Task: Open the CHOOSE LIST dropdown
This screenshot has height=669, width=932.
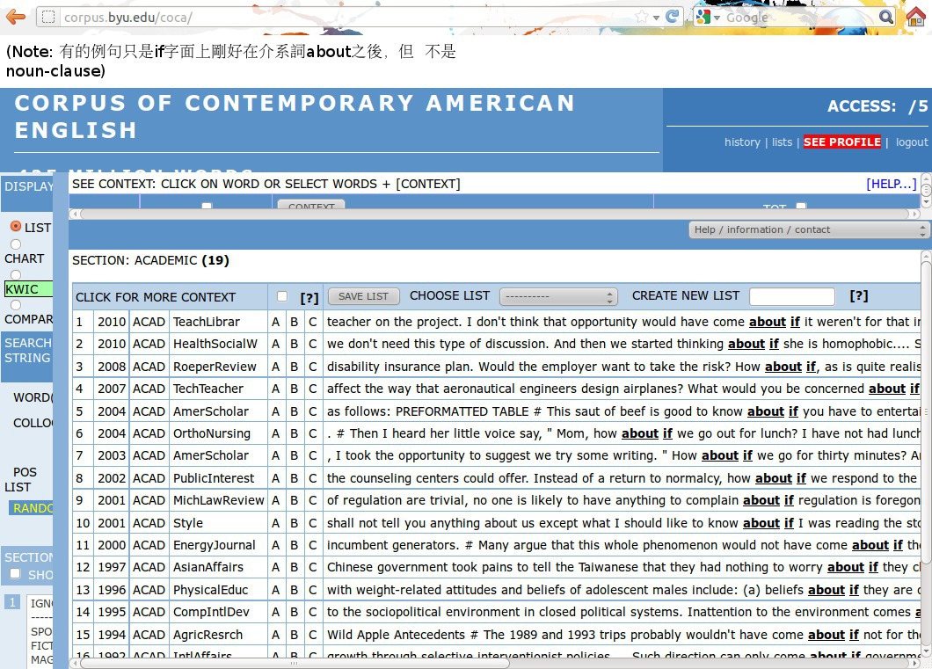Action: coord(558,296)
